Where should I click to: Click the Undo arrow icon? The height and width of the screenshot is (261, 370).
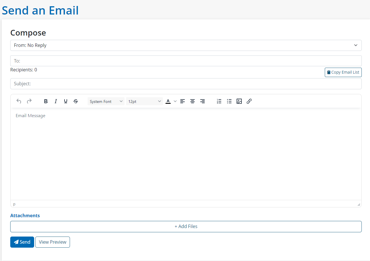(x=19, y=101)
